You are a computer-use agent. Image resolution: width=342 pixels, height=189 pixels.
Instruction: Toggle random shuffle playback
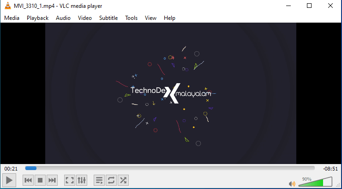coord(123,180)
